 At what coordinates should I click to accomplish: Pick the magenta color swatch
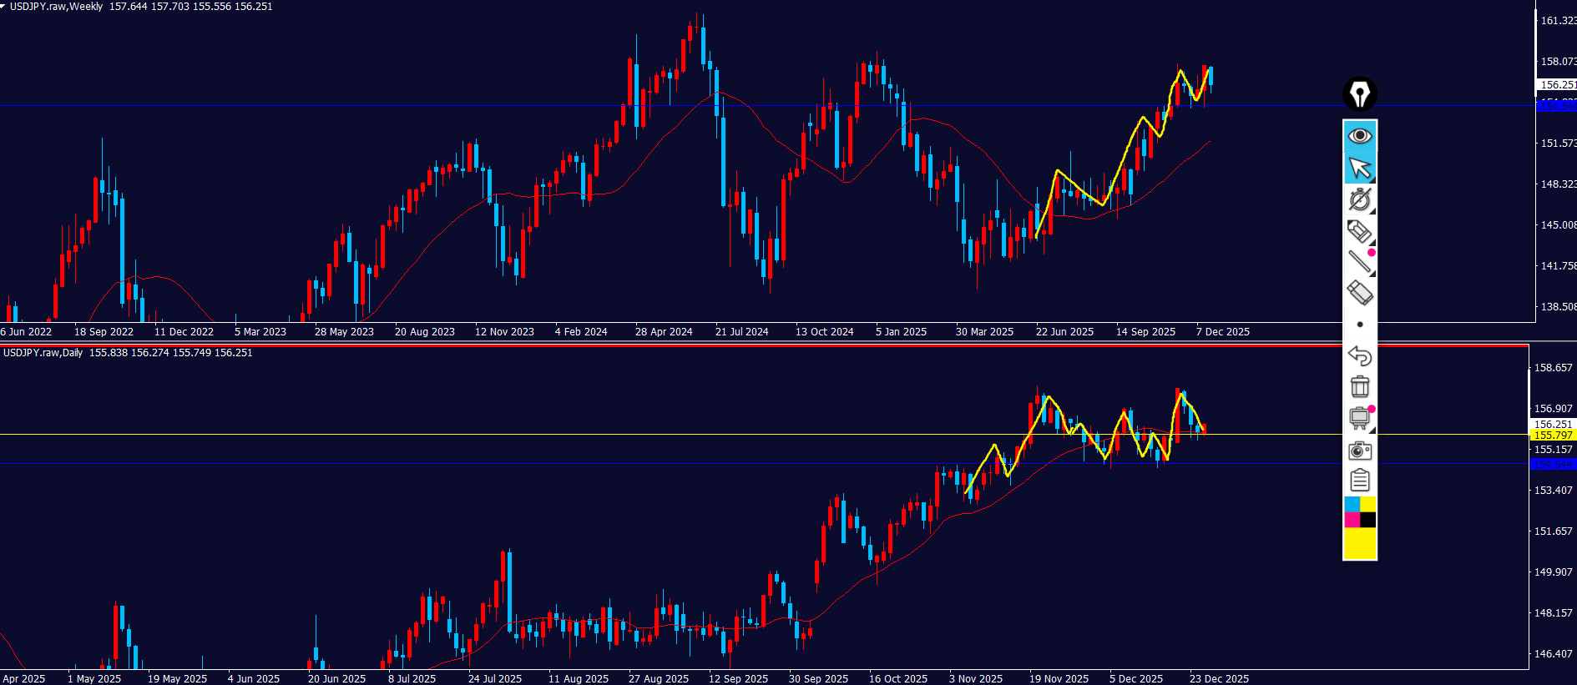click(x=1352, y=520)
